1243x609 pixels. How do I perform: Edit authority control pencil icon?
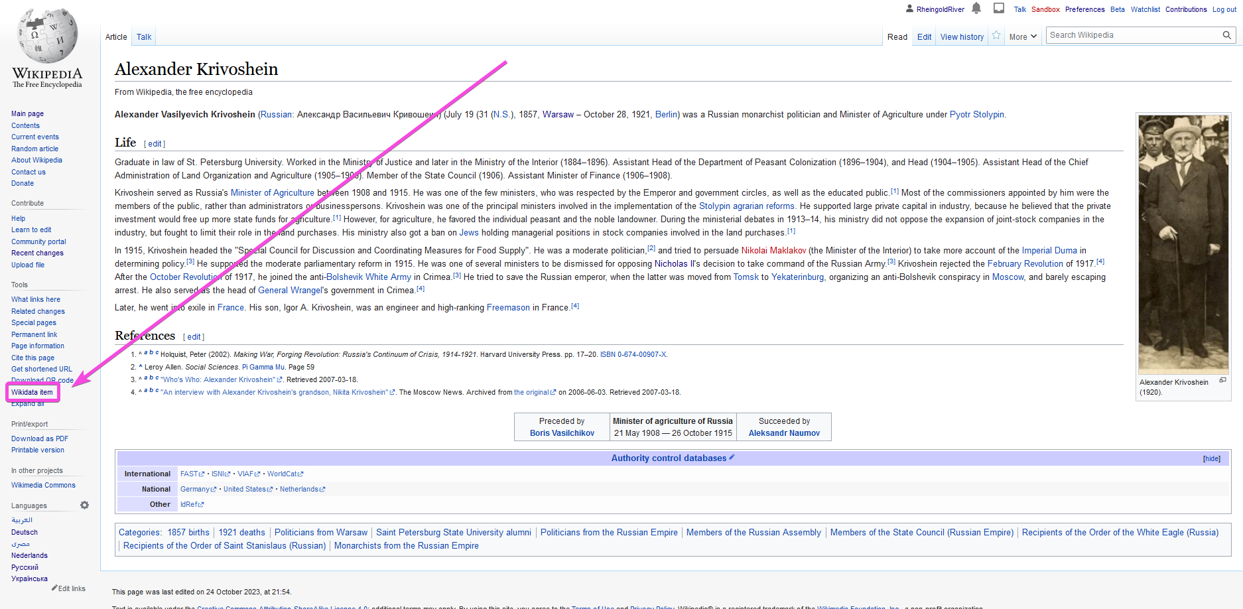click(x=732, y=457)
